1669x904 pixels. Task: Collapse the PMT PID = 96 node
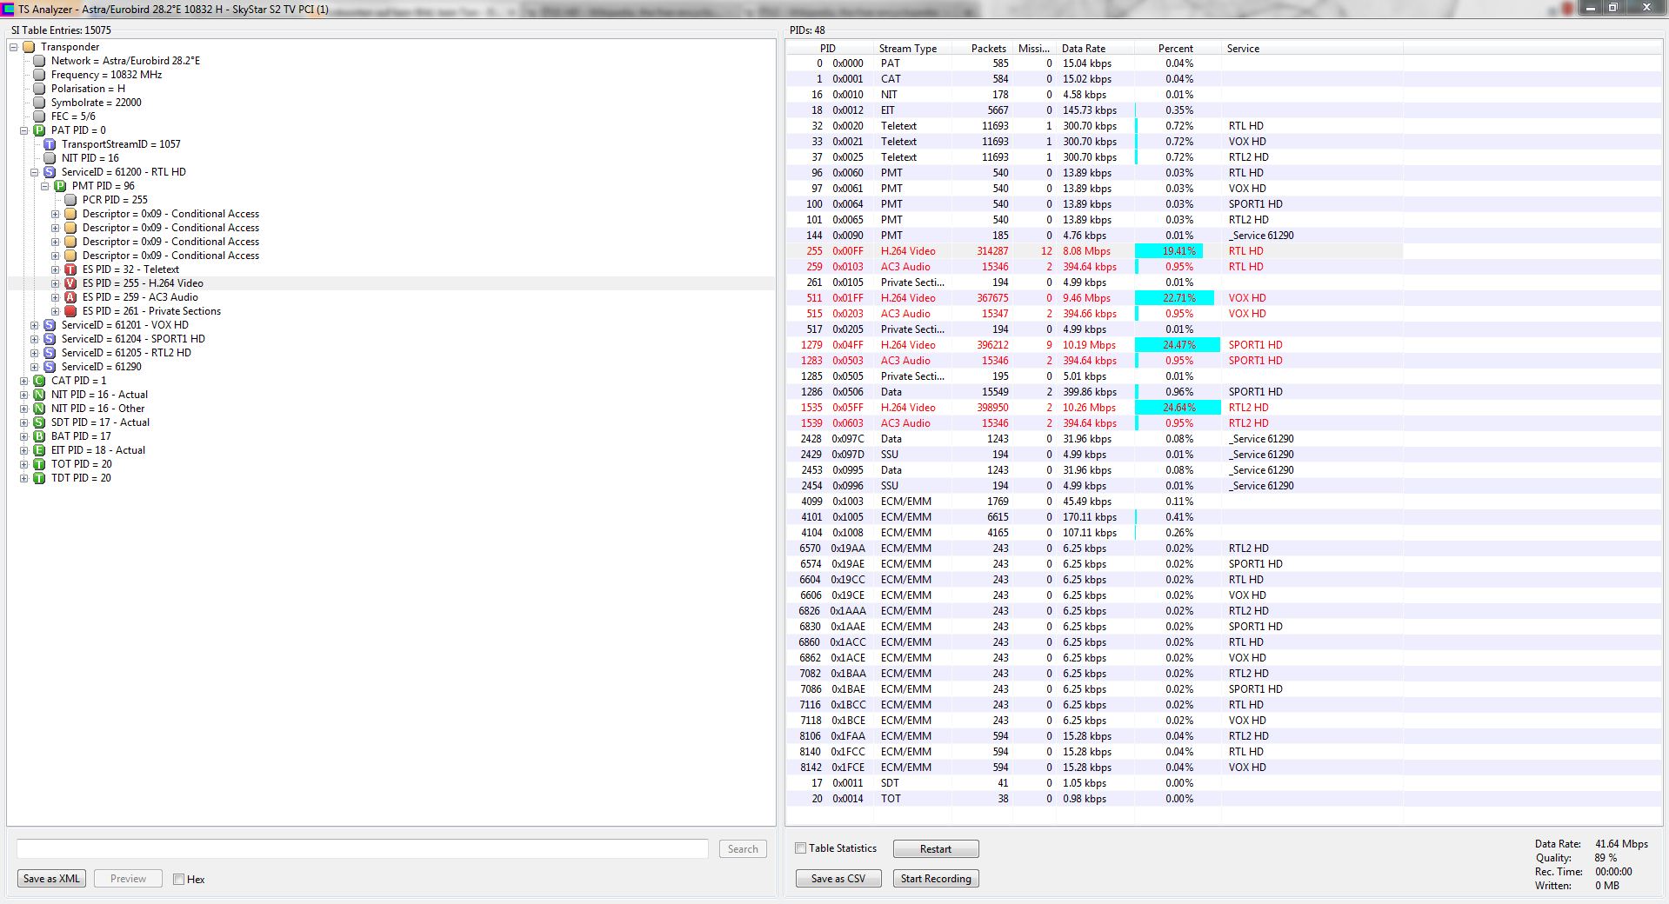pyautogui.click(x=45, y=186)
